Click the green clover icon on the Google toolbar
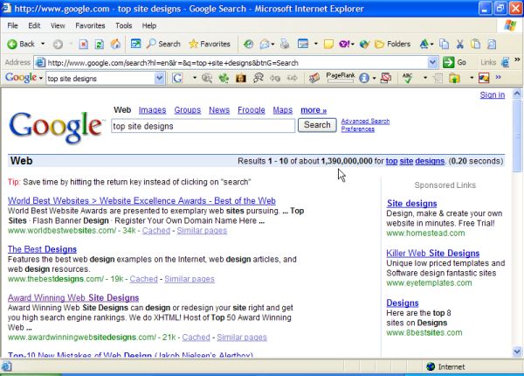Image resolution: width=524 pixels, height=376 pixels. (x=224, y=79)
